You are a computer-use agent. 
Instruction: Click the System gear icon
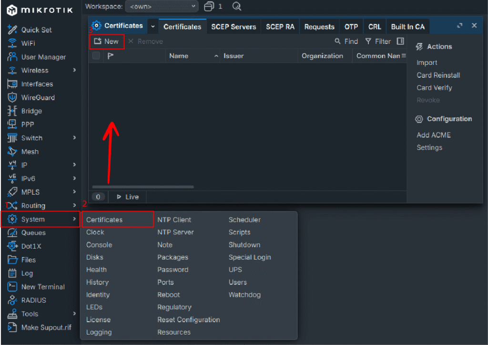(x=12, y=219)
